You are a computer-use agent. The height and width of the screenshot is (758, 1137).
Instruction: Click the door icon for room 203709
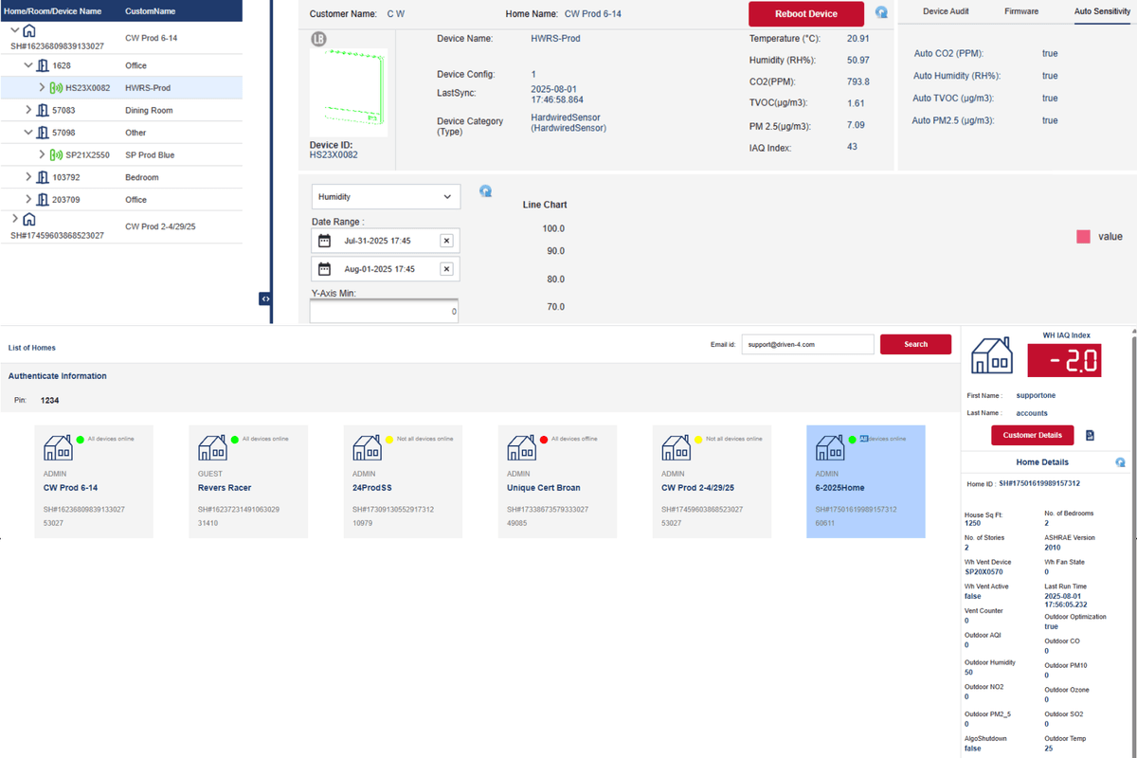tap(43, 199)
